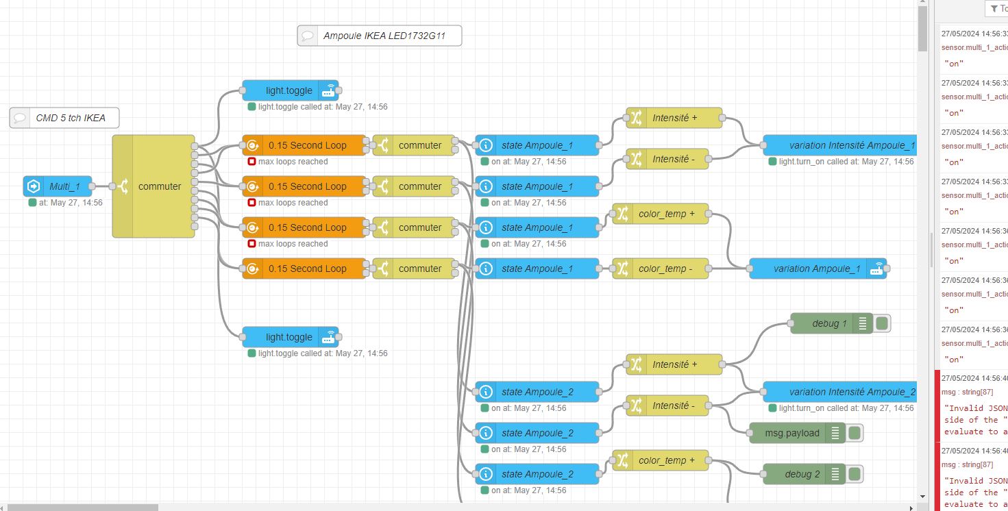
Task: Click the router icon on the variation Ampoule_1 node
Action: tap(876, 269)
